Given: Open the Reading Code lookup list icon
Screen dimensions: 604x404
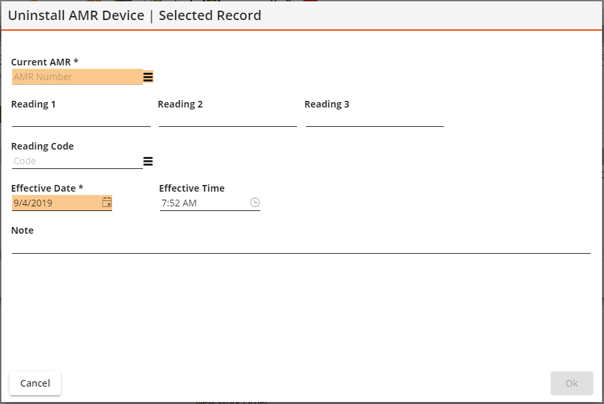Looking at the screenshot, I should click(148, 161).
